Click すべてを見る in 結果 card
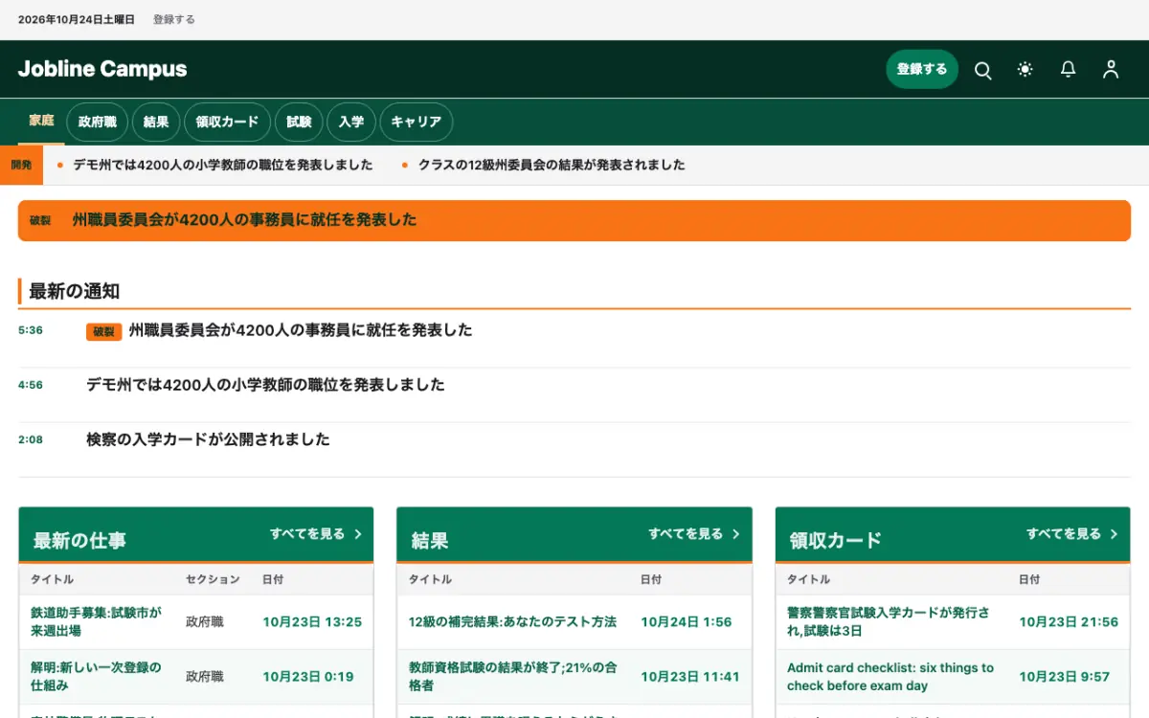Image resolution: width=1149 pixels, height=718 pixels. (686, 534)
